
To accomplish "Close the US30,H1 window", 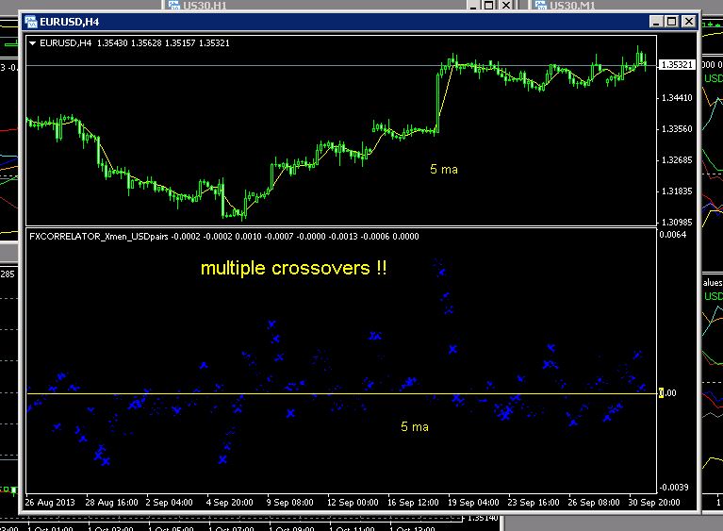I will point(506,5).
